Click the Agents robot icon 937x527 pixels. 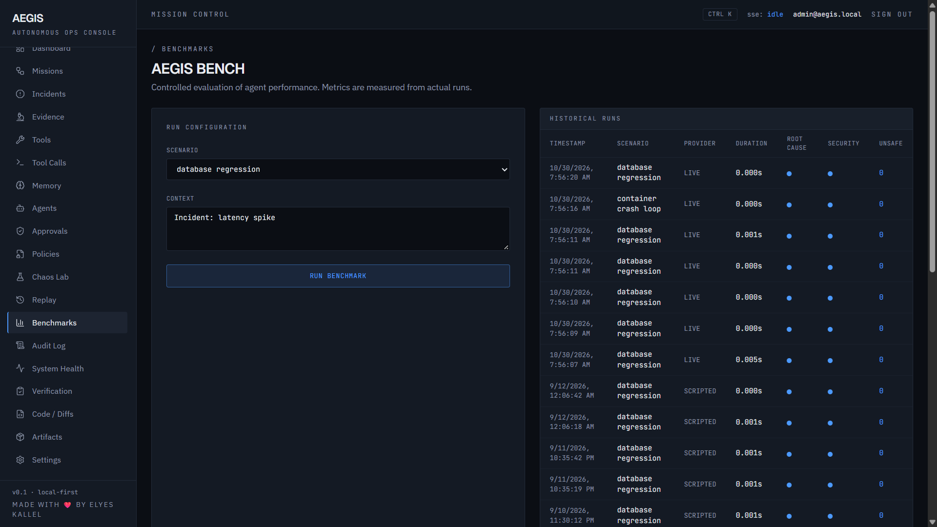(20, 208)
